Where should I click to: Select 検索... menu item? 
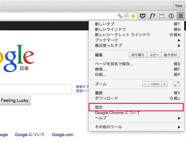tap(137, 69)
